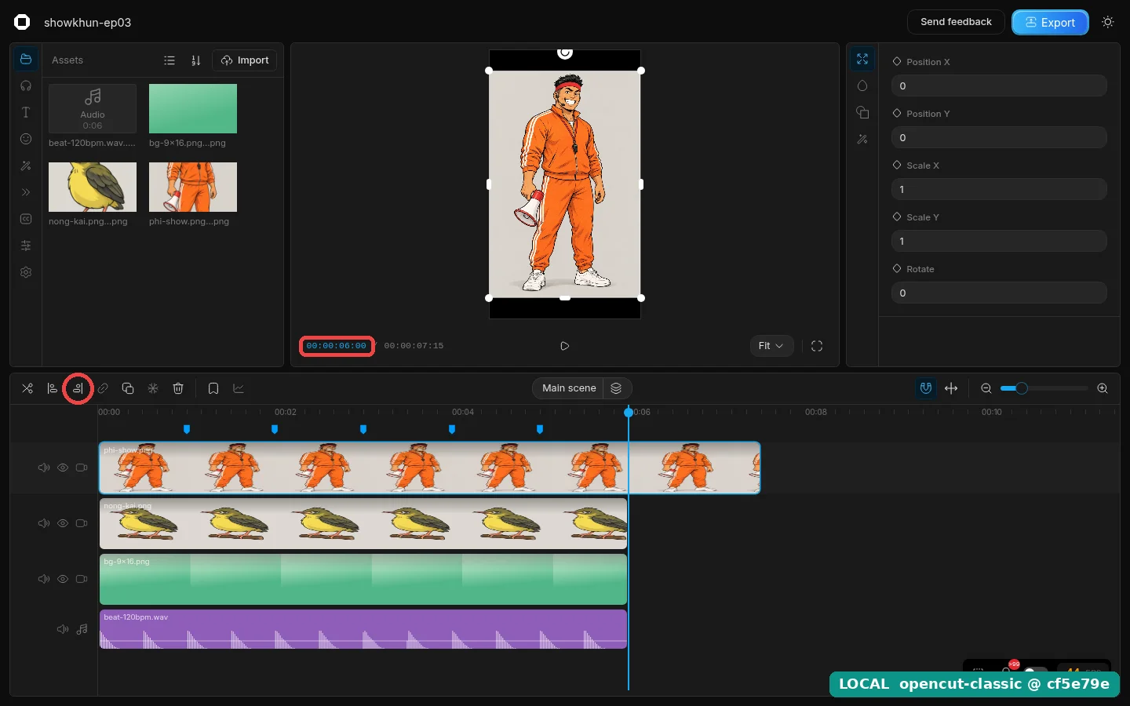Click the freeze frame snowflake icon
The image size is (1130, 706).
pyautogui.click(x=153, y=388)
